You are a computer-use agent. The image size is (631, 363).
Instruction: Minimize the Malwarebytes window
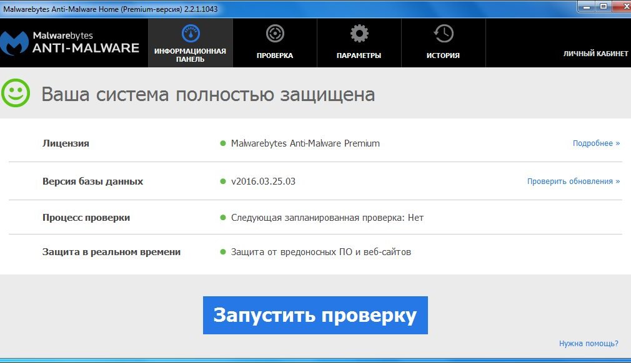coord(587,7)
